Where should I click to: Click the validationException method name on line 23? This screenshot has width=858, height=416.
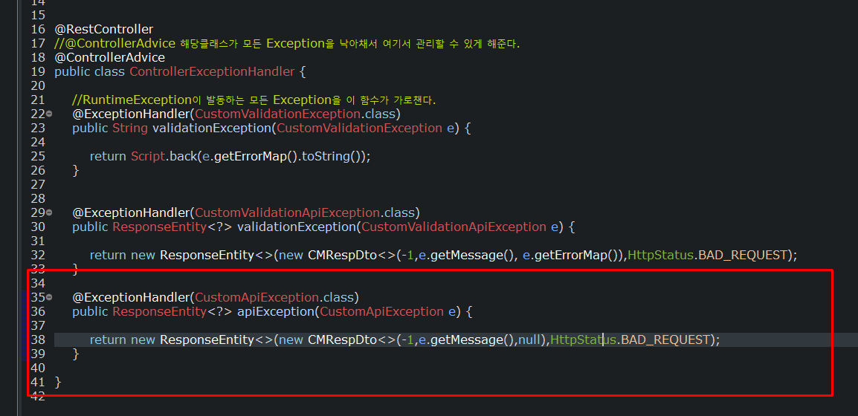[211, 129]
